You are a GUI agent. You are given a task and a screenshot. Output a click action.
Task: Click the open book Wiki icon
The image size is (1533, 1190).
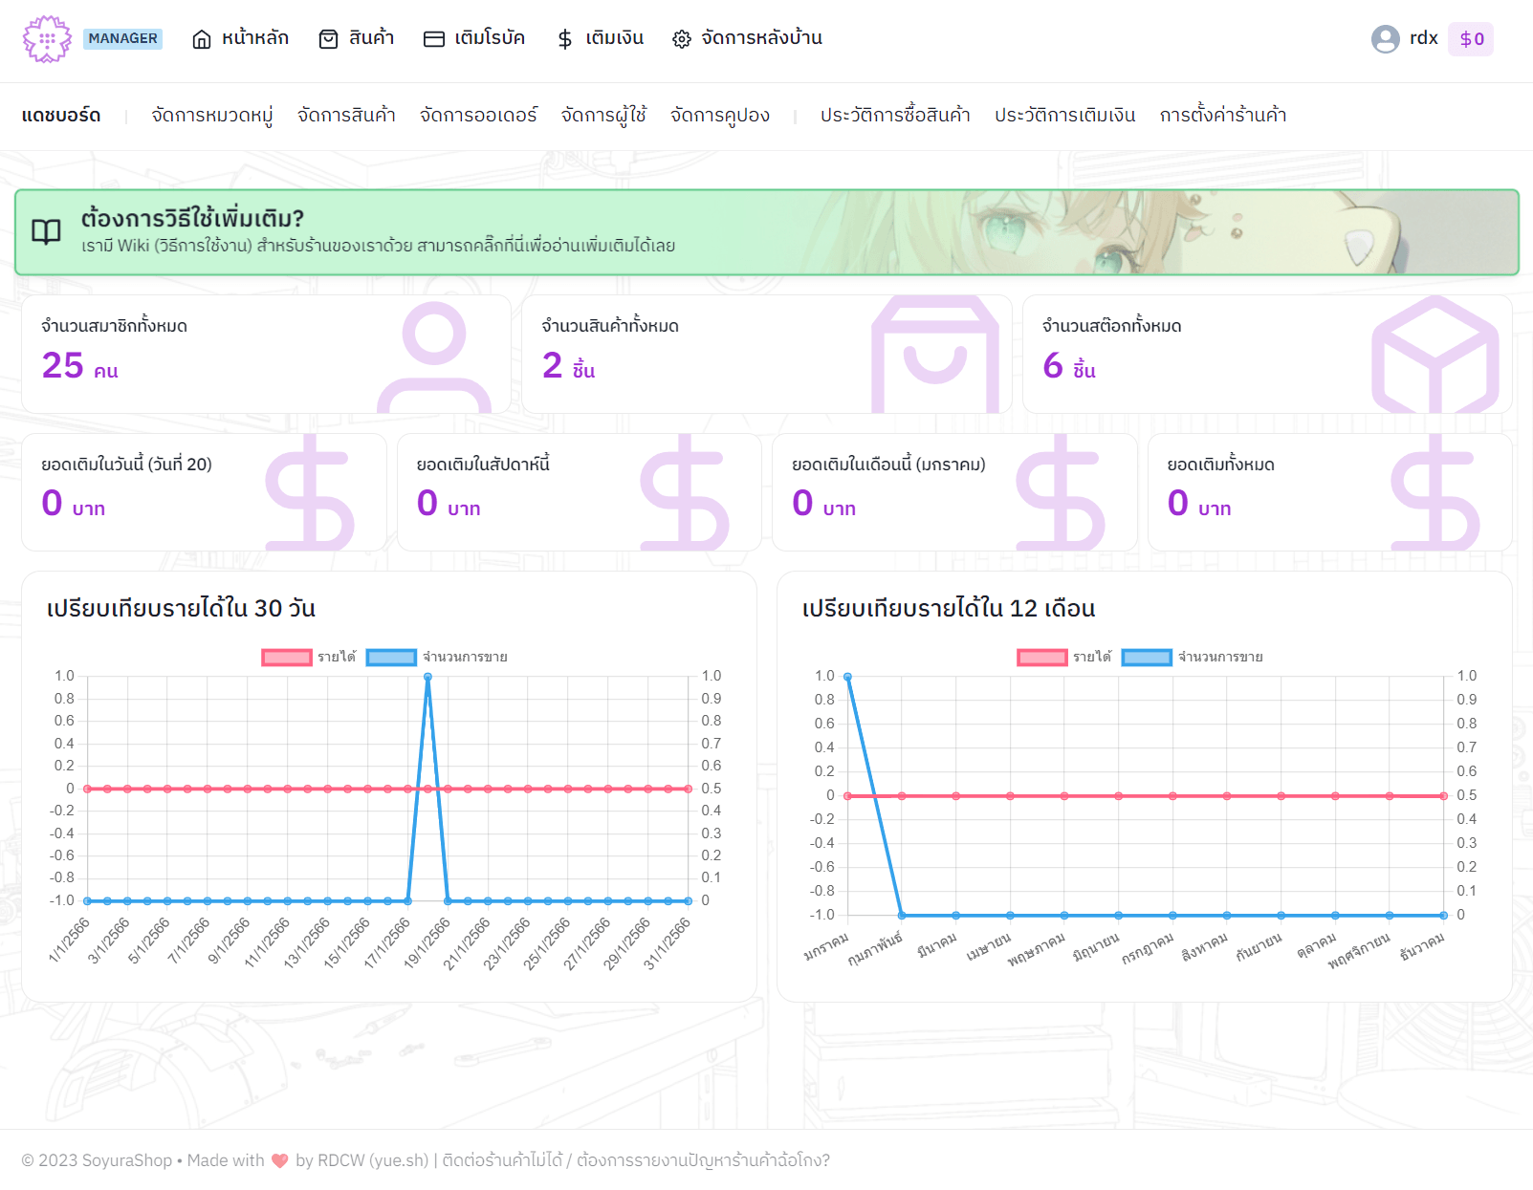click(x=46, y=231)
